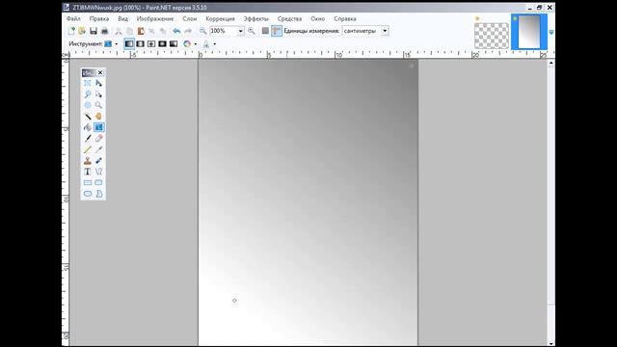617x347 pixels.
Task: Select the Pencil tool
Action: tap(88, 149)
